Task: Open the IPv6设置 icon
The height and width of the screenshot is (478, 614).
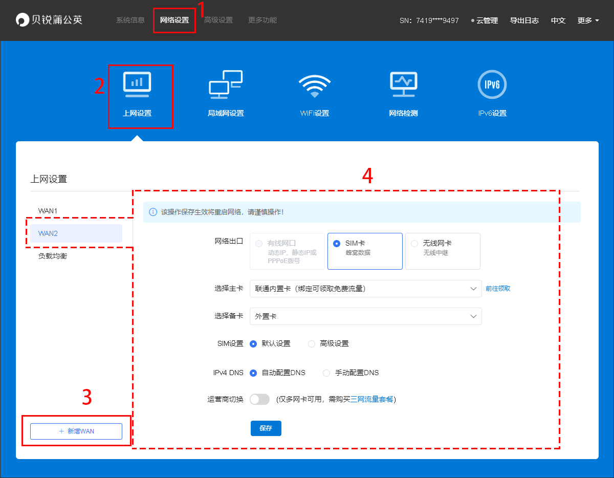Action: (x=492, y=85)
